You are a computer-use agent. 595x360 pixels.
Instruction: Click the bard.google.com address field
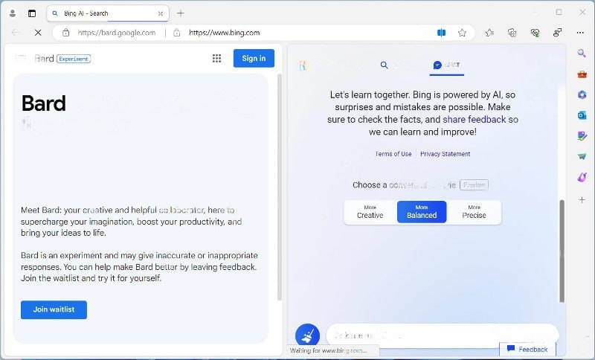coord(117,33)
